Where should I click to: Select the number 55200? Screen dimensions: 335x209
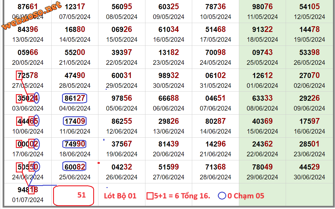coord(75,52)
